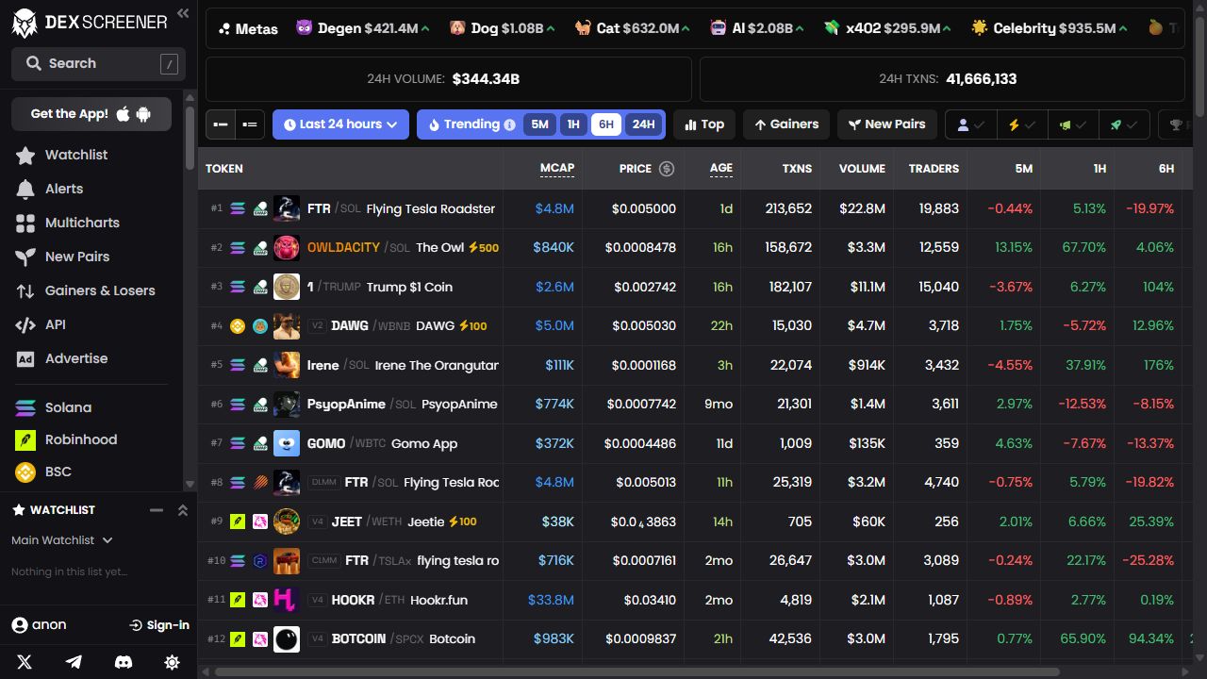The width and height of the screenshot is (1207, 679).
Task: Select the 1H trending timeframe
Action: 573,124
